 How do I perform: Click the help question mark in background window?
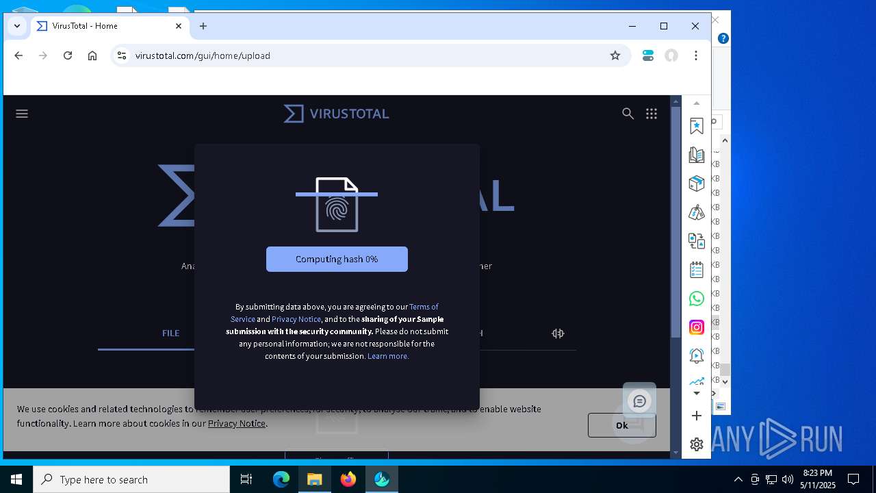click(x=723, y=38)
